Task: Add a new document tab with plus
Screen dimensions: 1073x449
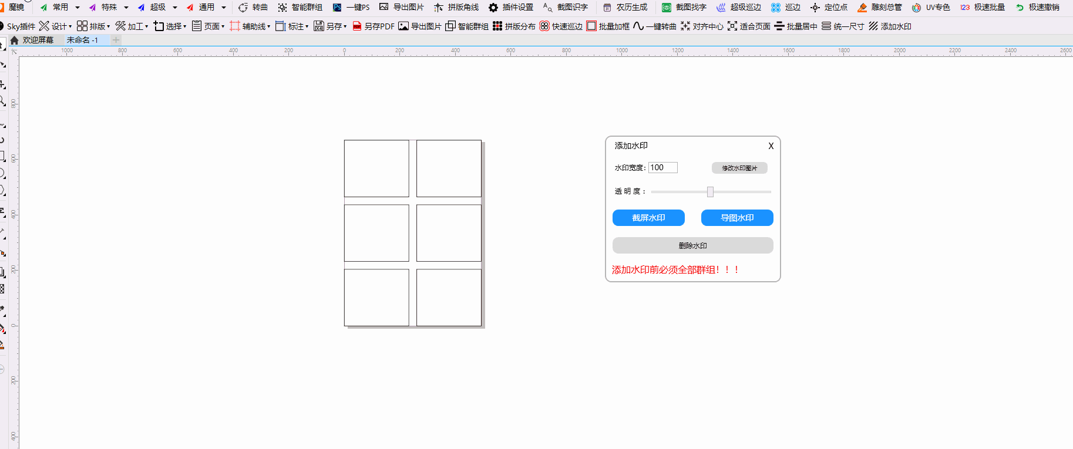Action: [116, 40]
